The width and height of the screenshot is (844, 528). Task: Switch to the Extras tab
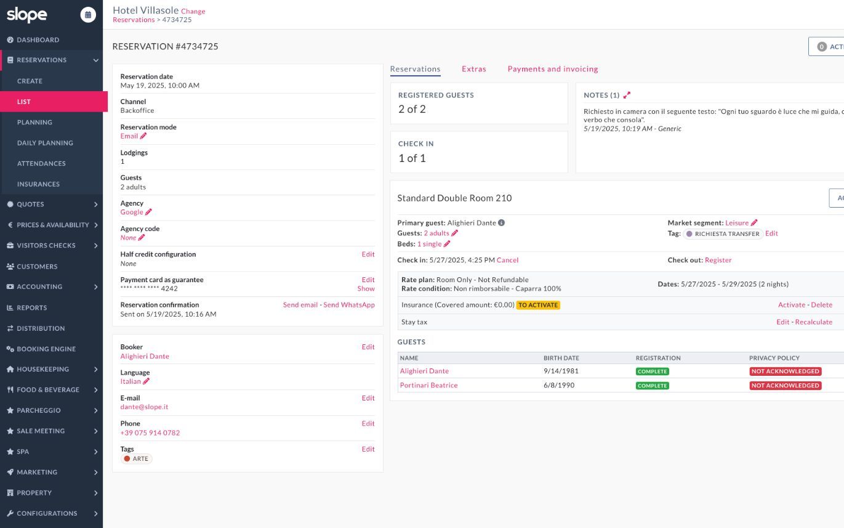click(473, 69)
